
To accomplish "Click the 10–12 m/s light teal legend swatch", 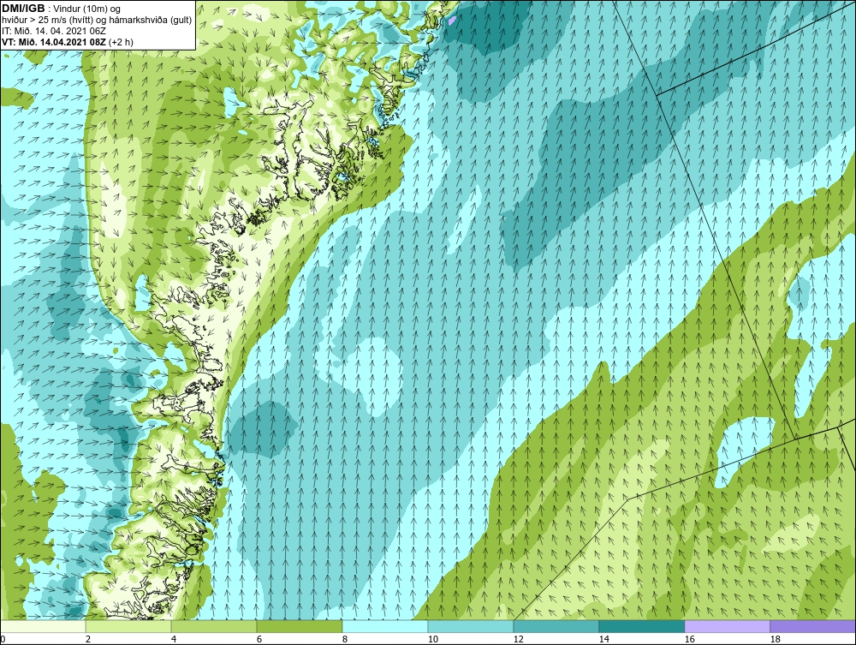I will (471, 626).
